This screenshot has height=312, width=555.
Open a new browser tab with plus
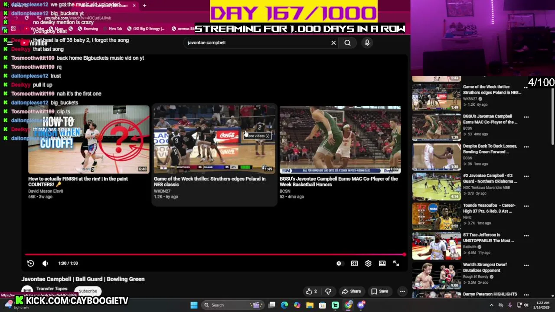point(144,6)
